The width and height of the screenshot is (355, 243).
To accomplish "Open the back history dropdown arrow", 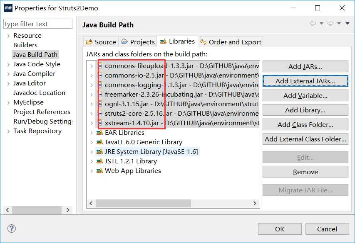I will click(x=321, y=24).
